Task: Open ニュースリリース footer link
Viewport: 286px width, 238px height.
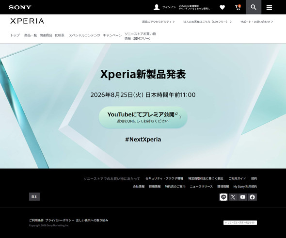Action: pyautogui.click(x=201, y=187)
